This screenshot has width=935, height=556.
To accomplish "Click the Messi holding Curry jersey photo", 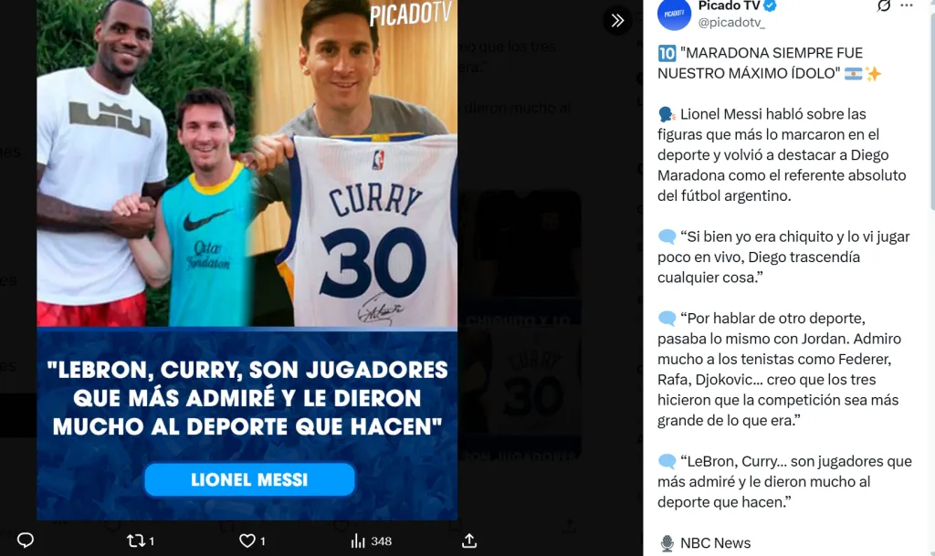I will pyautogui.click(x=356, y=163).
